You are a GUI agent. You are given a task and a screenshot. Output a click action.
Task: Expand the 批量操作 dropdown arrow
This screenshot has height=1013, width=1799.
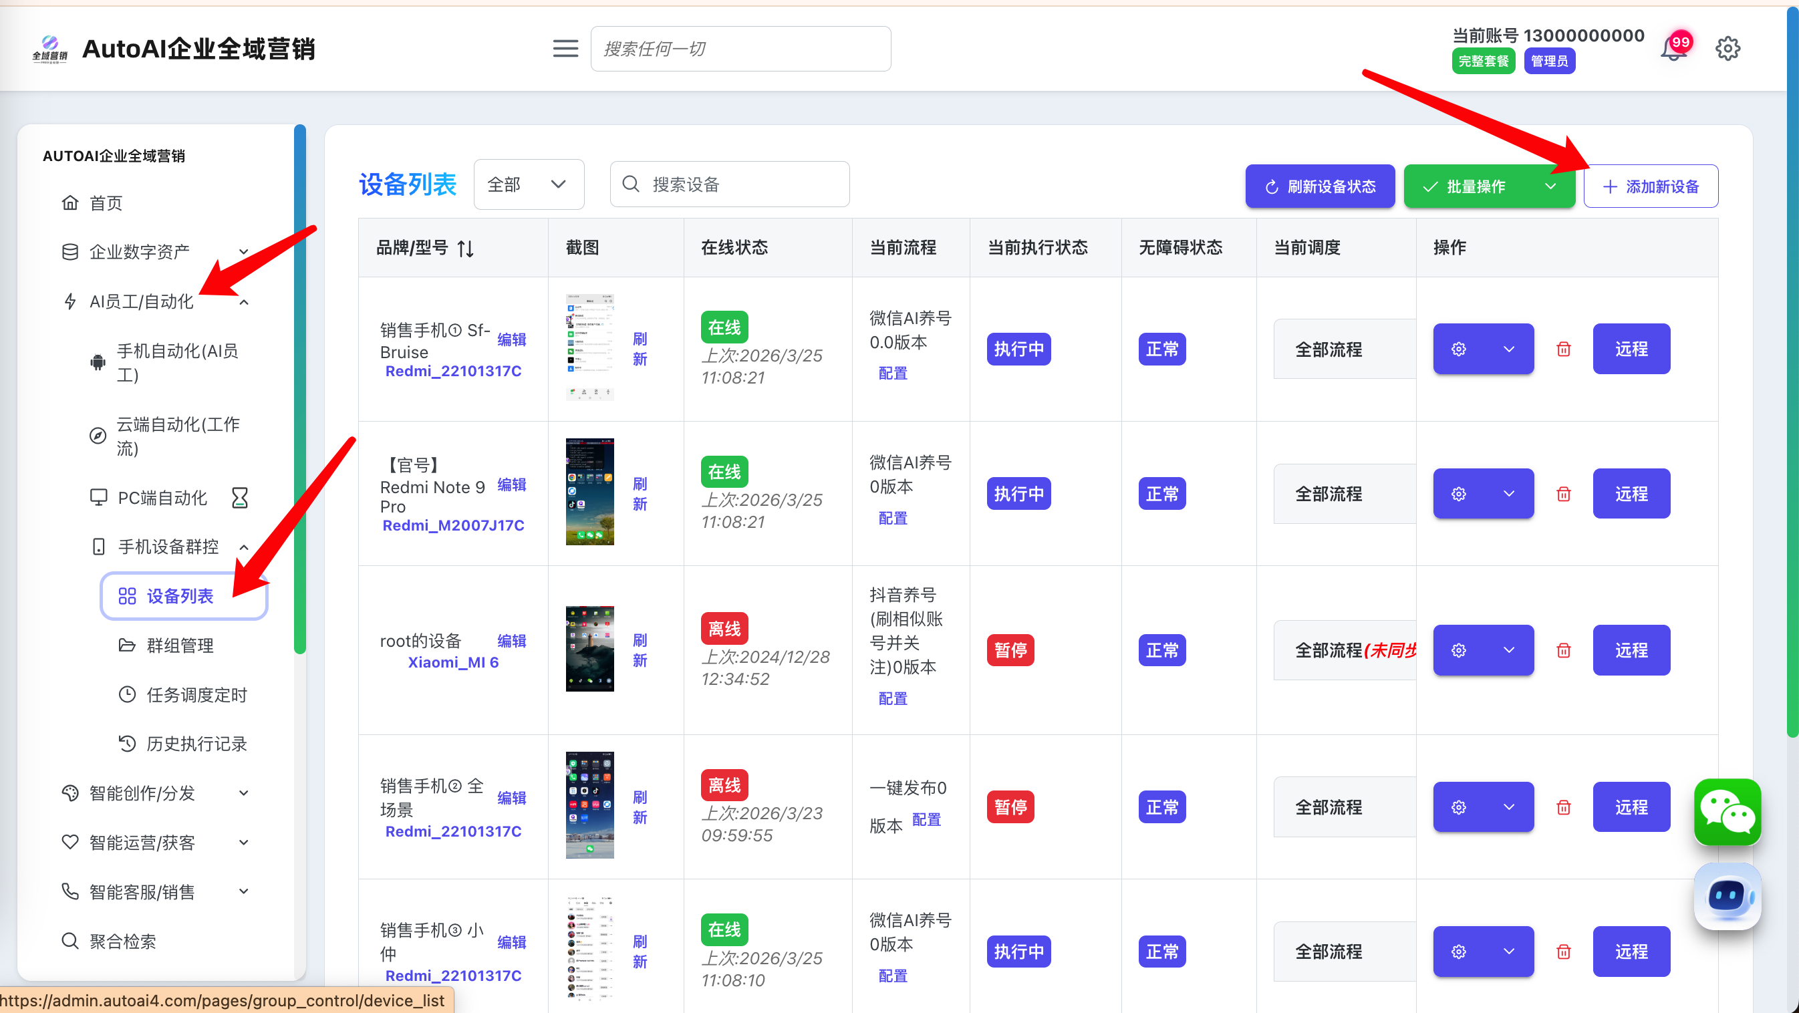point(1550,186)
